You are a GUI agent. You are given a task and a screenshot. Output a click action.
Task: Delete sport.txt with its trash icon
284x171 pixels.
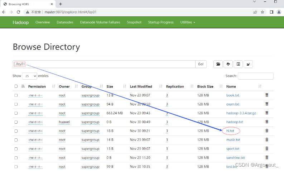pyautogui.click(x=267, y=148)
